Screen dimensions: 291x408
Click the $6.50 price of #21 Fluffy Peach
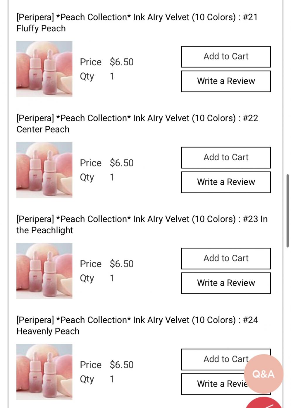[122, 62]
